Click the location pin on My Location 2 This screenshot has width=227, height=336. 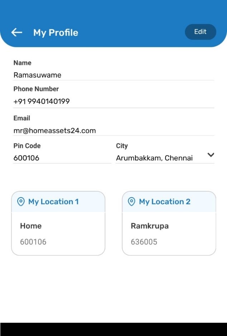(x=131, y=202)
